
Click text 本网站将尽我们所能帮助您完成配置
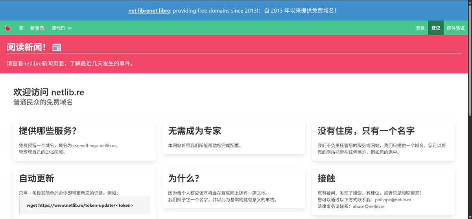point(205,145)
